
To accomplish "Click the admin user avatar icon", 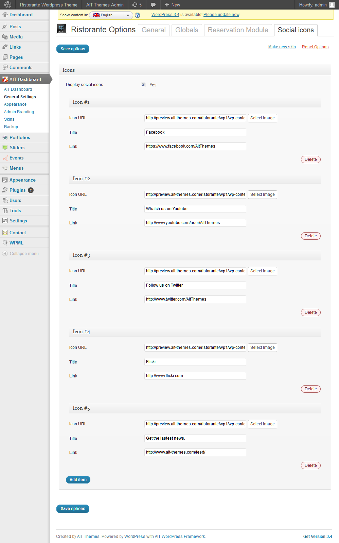I will [332, 5].
